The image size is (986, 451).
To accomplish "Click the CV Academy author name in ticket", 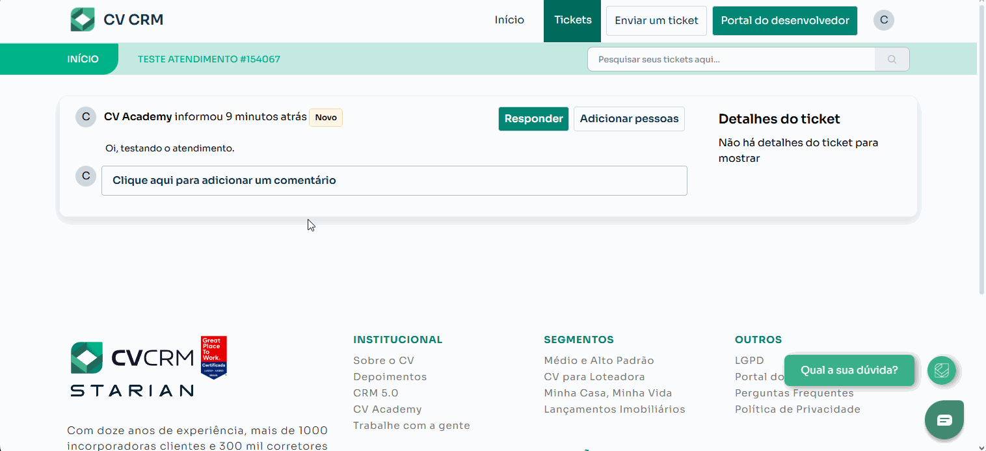I will [138, 117].
